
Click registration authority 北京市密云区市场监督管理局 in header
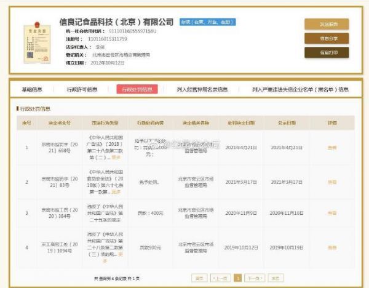click(121, 55)
